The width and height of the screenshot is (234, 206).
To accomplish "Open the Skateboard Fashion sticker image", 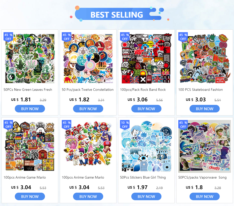I will click(205, 59).
